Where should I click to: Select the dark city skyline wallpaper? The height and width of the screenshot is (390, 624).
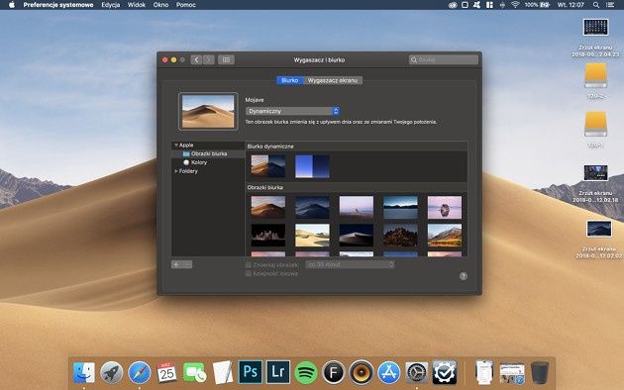[268, 236]
